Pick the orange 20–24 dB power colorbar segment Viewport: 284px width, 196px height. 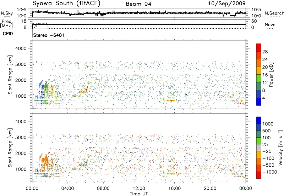point(259,63)
